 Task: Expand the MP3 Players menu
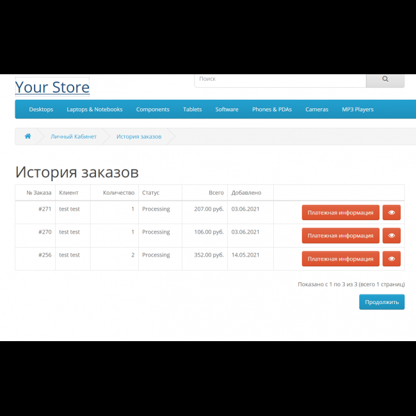point(357,109)
